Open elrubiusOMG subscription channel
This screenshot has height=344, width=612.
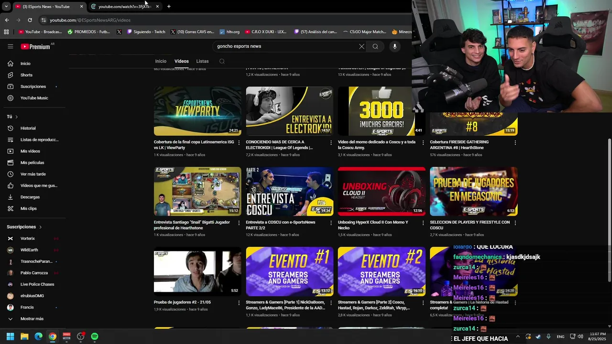click(33, 296)
